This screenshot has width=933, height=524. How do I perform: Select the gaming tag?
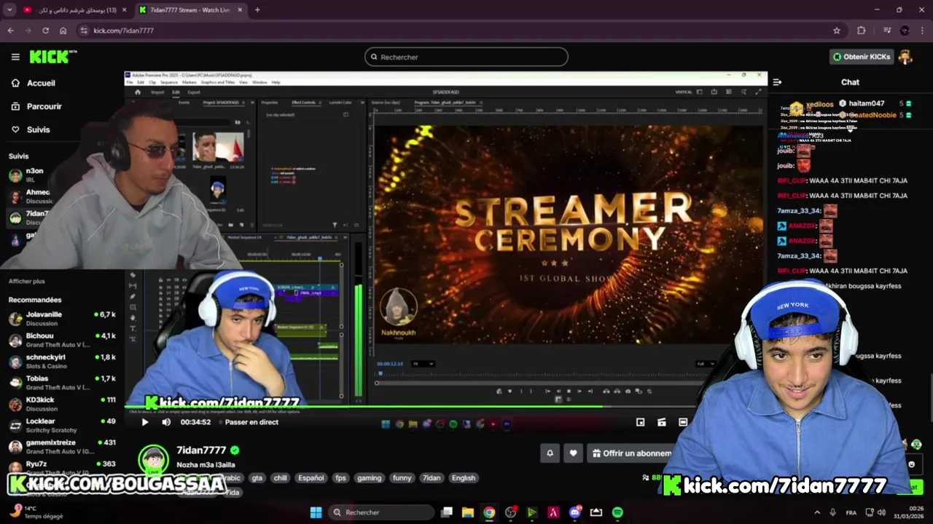369,478
